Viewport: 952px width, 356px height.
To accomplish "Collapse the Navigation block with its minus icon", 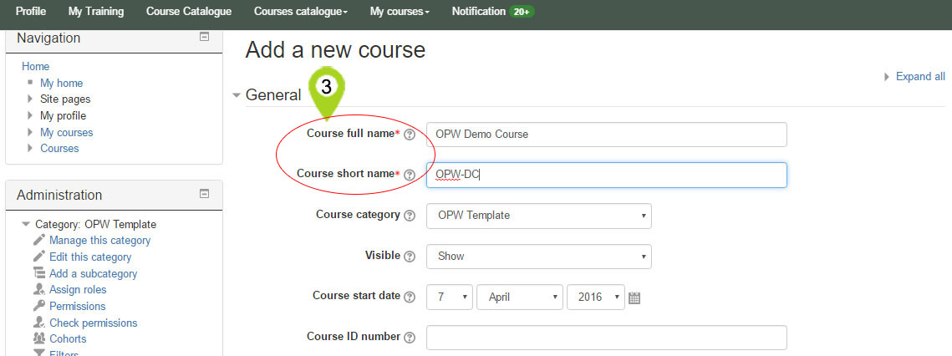I will 205,38.
